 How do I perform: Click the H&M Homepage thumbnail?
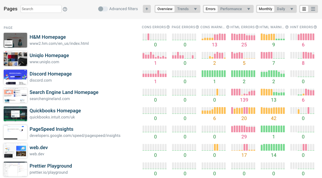15,40
